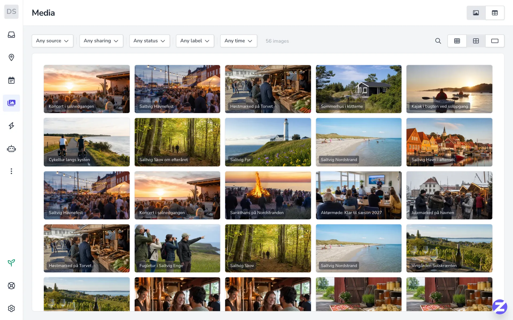Click the 56 images count text
The height and width of the screenshot is (320, 513).
point(277,41)
